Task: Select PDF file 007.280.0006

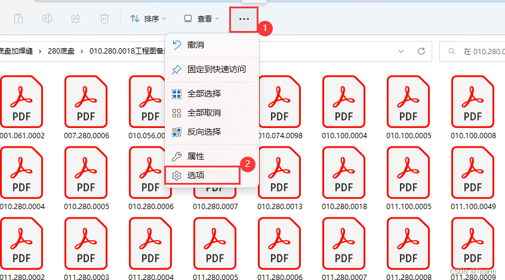Action: click(x=86, y=108)
